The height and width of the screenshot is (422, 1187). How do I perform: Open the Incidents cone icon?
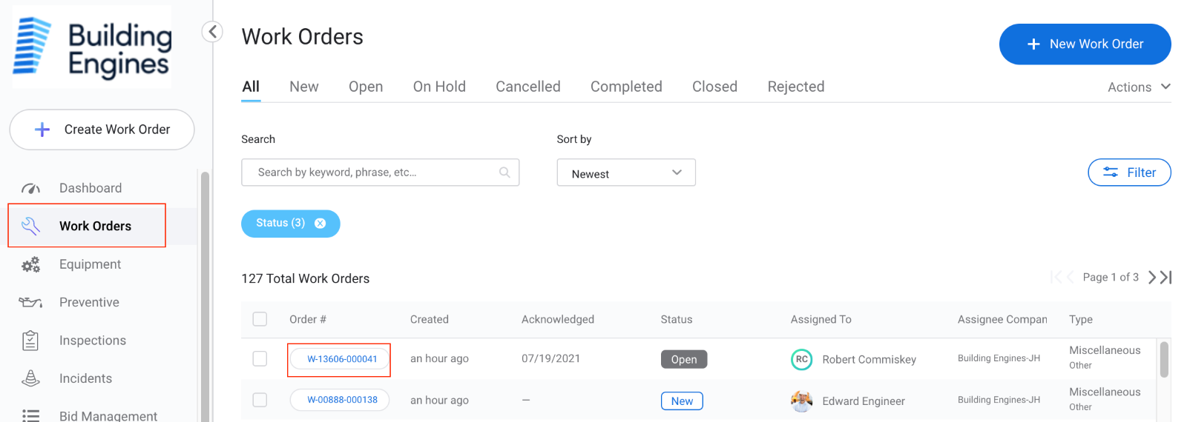[30, 378]
